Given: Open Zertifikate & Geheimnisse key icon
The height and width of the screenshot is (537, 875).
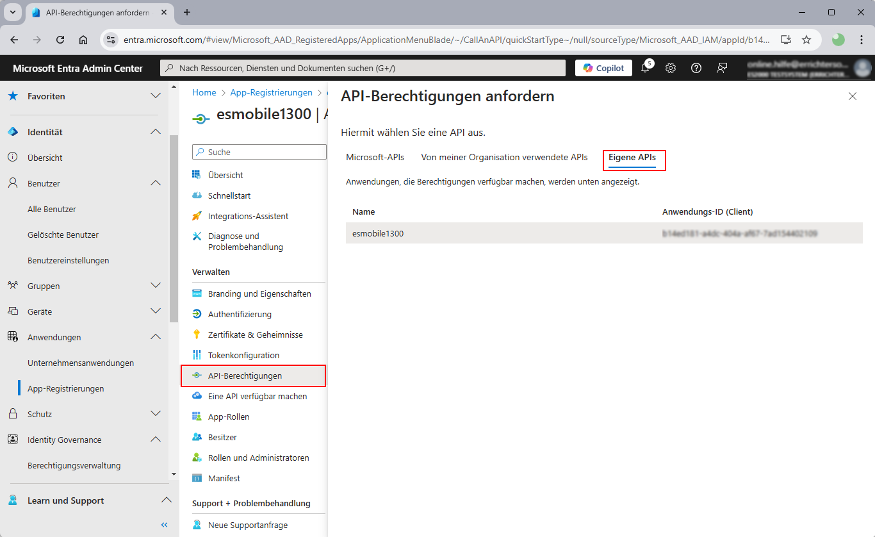Looking at the screenshot, I should pos(197,335).
